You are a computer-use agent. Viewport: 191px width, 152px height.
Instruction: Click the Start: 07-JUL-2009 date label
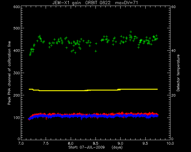87,147
